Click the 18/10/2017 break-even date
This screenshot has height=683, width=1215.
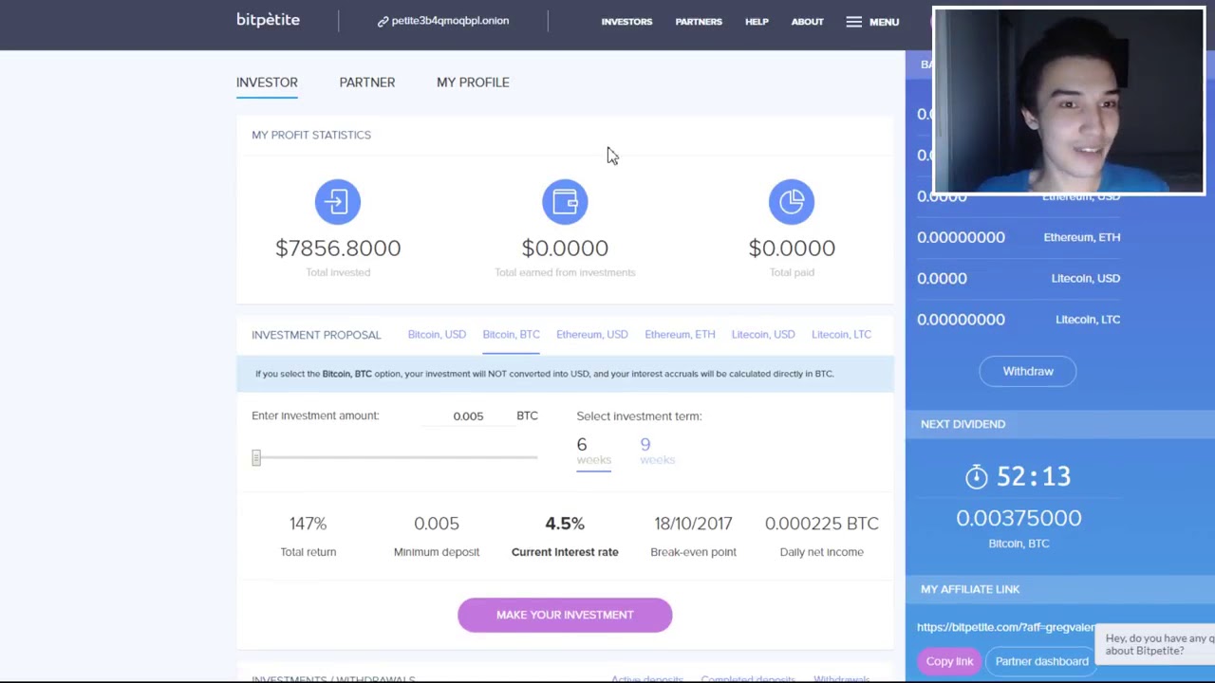pyautogui.click(x=693, y=524)
